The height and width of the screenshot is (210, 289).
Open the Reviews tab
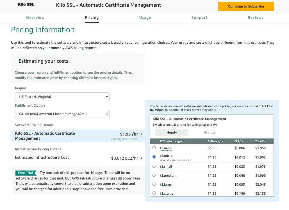click(x=256, y=17)
